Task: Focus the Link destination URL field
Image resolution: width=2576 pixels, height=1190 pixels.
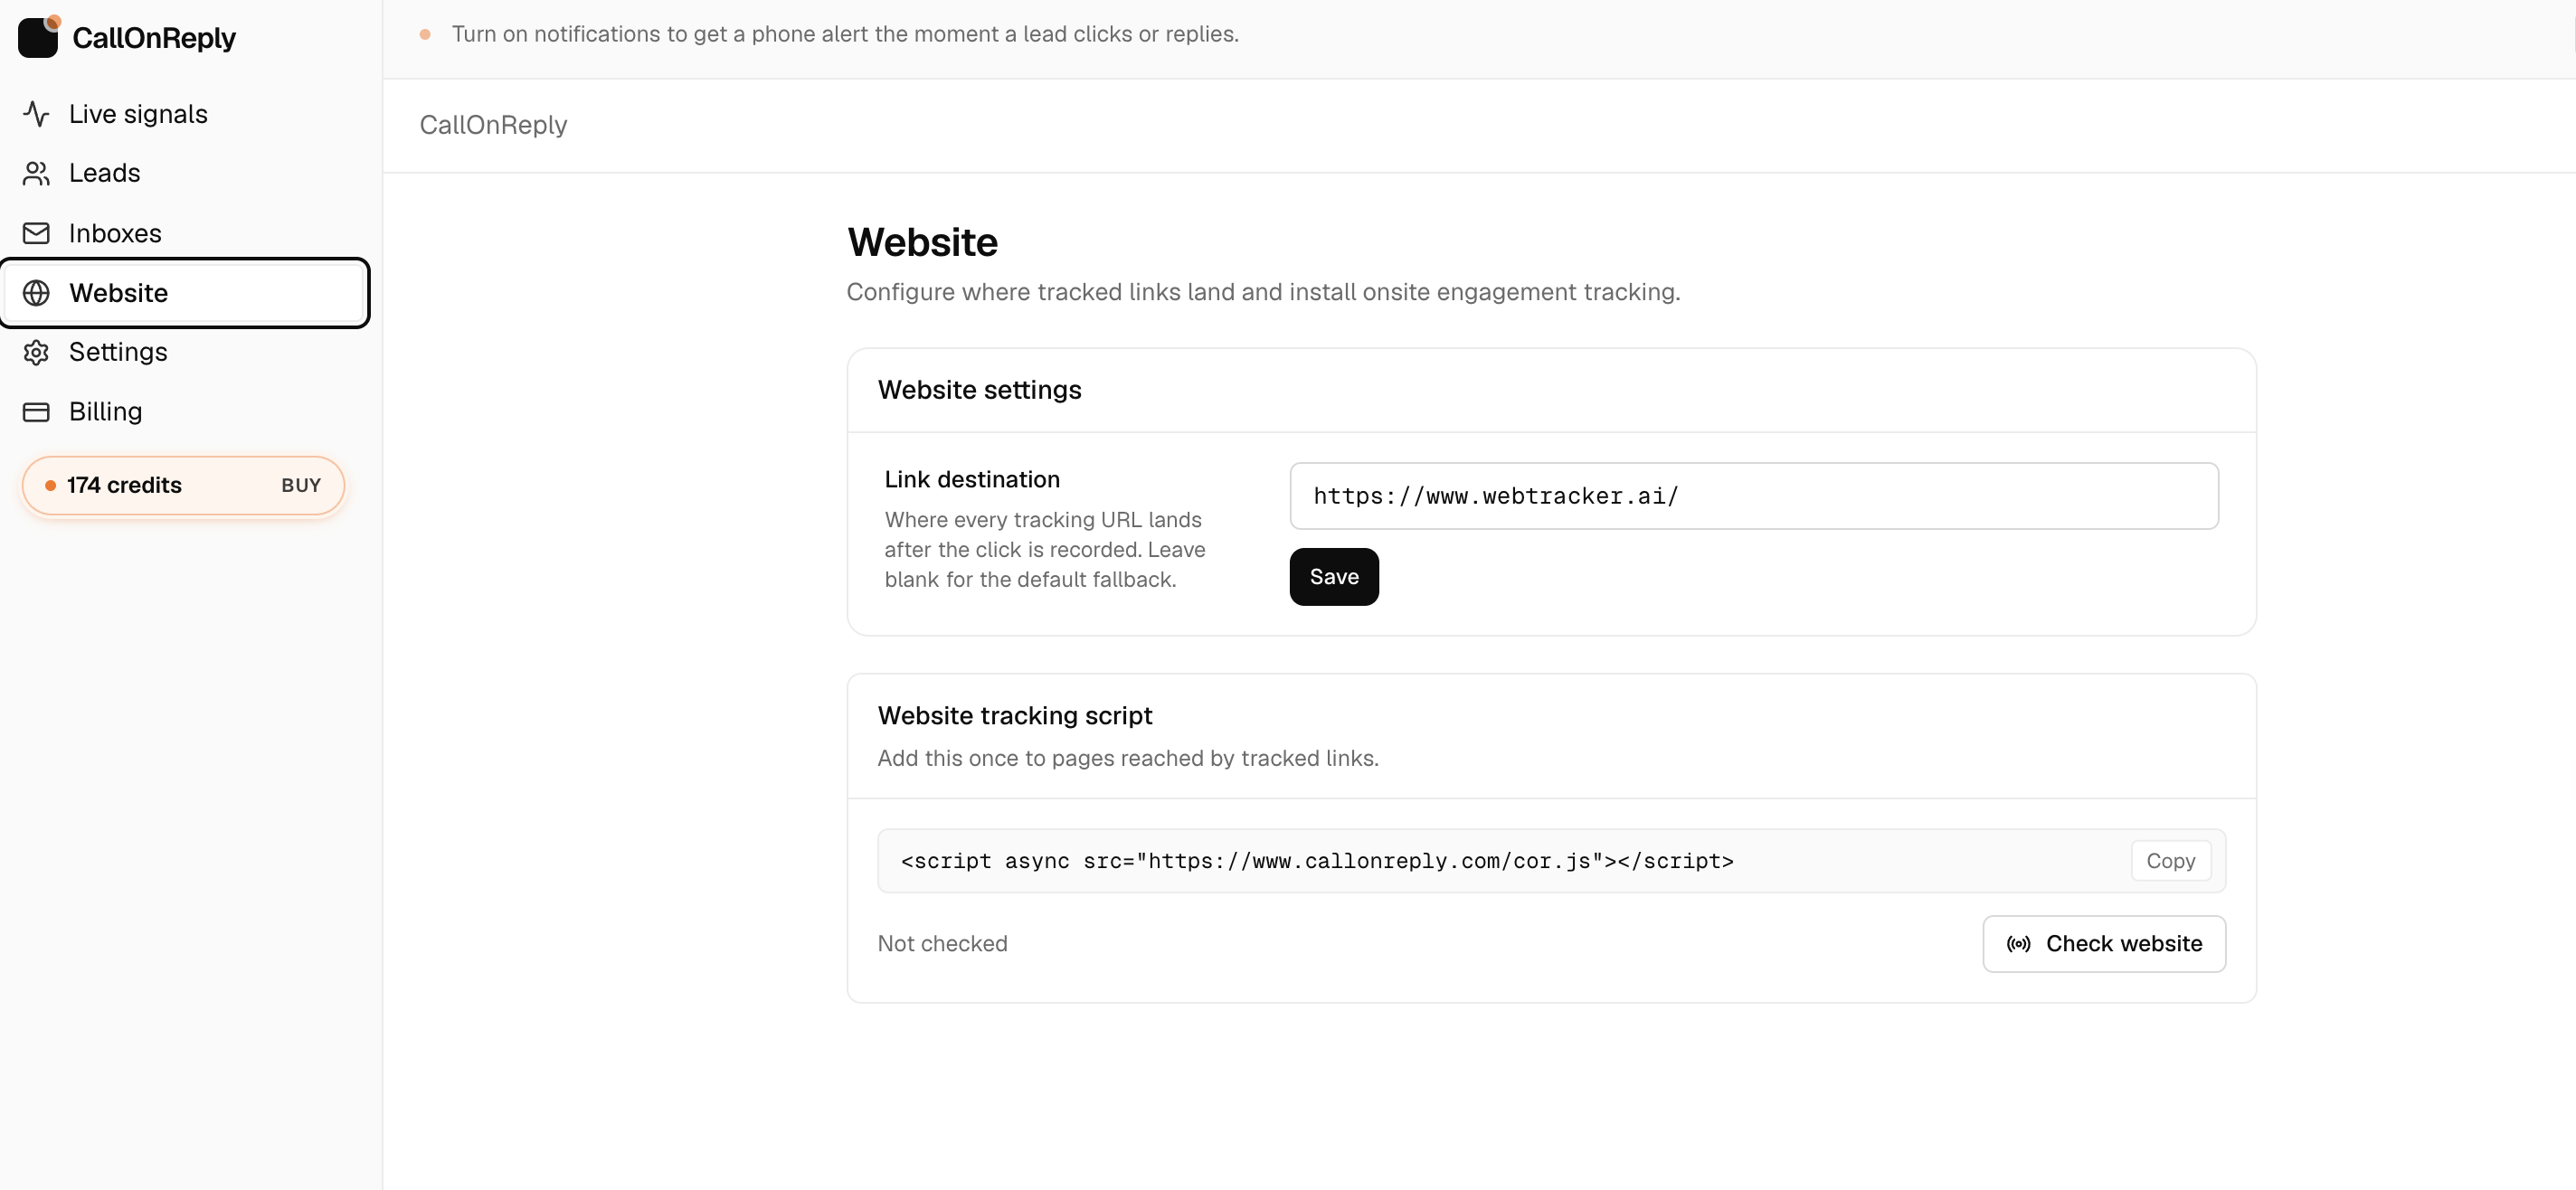Action: pos(1753,496)
